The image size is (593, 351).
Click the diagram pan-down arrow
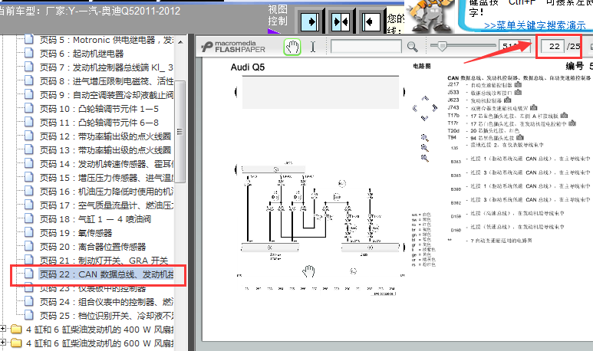point(424,118)
